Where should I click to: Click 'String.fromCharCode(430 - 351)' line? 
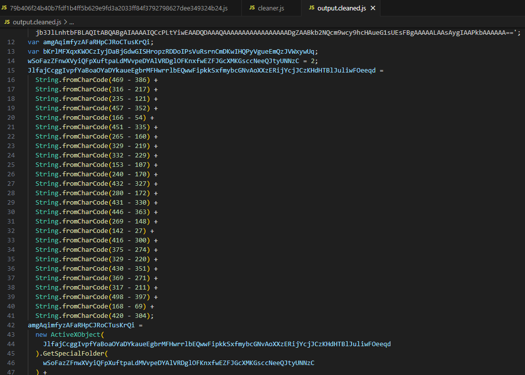[96, 269]
